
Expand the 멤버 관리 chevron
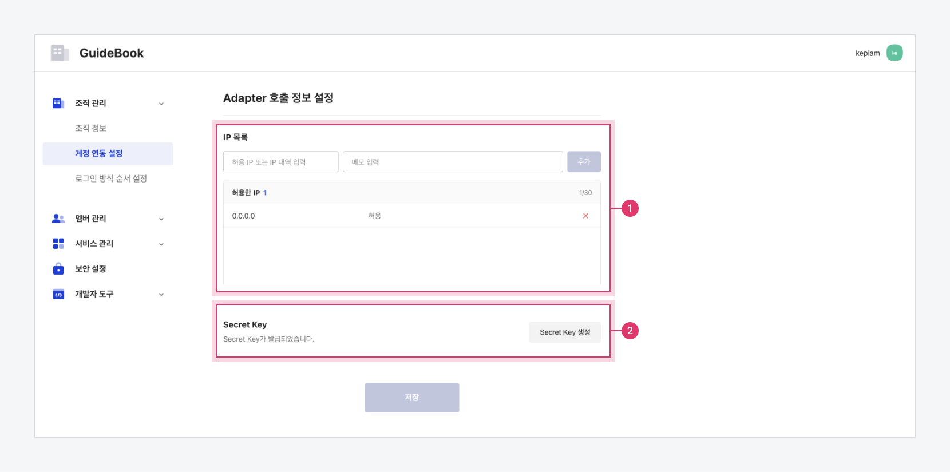click(161, 219)
